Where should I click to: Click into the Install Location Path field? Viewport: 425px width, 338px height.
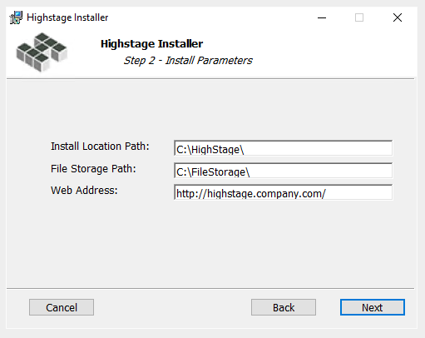[283, 148]
